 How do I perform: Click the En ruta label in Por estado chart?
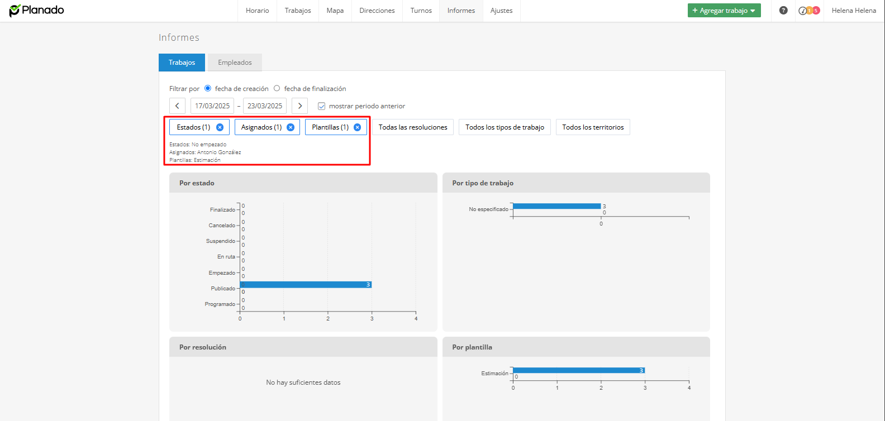[x=226, y=257]
